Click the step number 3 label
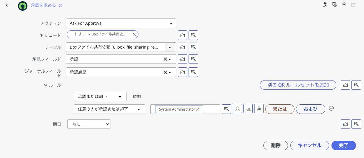The height and width of the screenshot is (158, 364). 7,6
